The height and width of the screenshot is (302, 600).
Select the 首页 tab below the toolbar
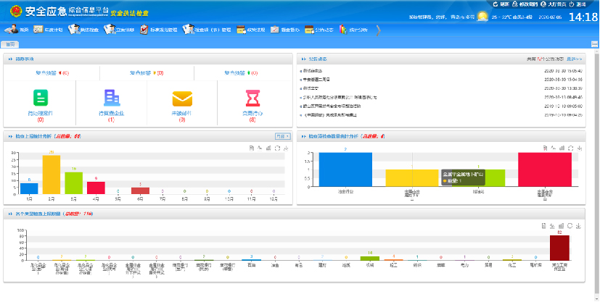[10, 44]
